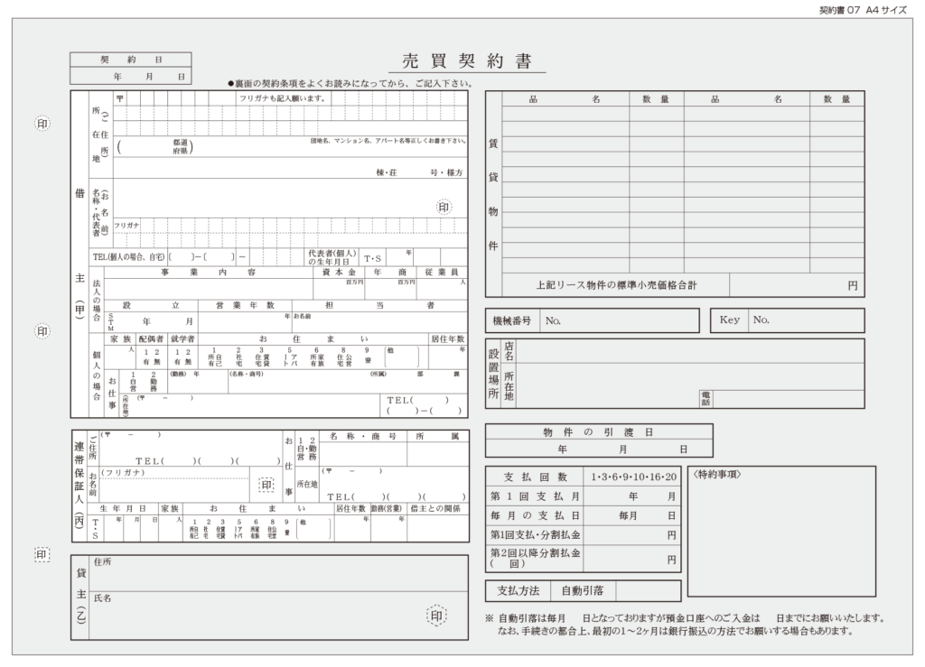Screen dimensions: 925x667
Task: Click the ※ note symbol before 自動引落 footnote
Action: 489,619
